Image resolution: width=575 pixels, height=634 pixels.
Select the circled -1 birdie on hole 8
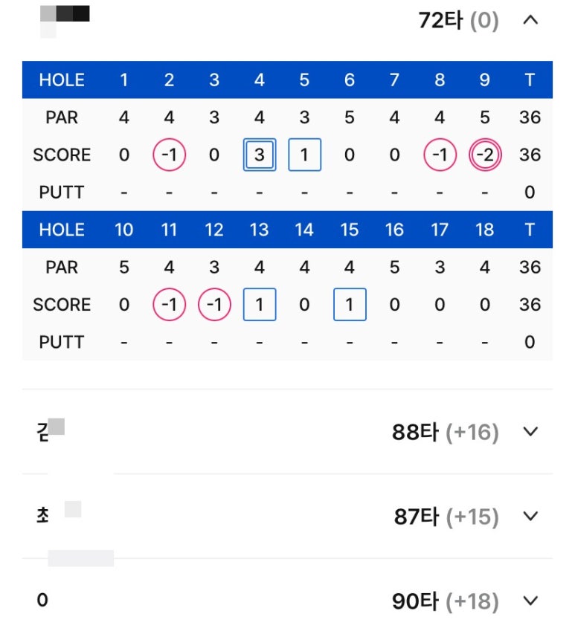pos(440,155)
